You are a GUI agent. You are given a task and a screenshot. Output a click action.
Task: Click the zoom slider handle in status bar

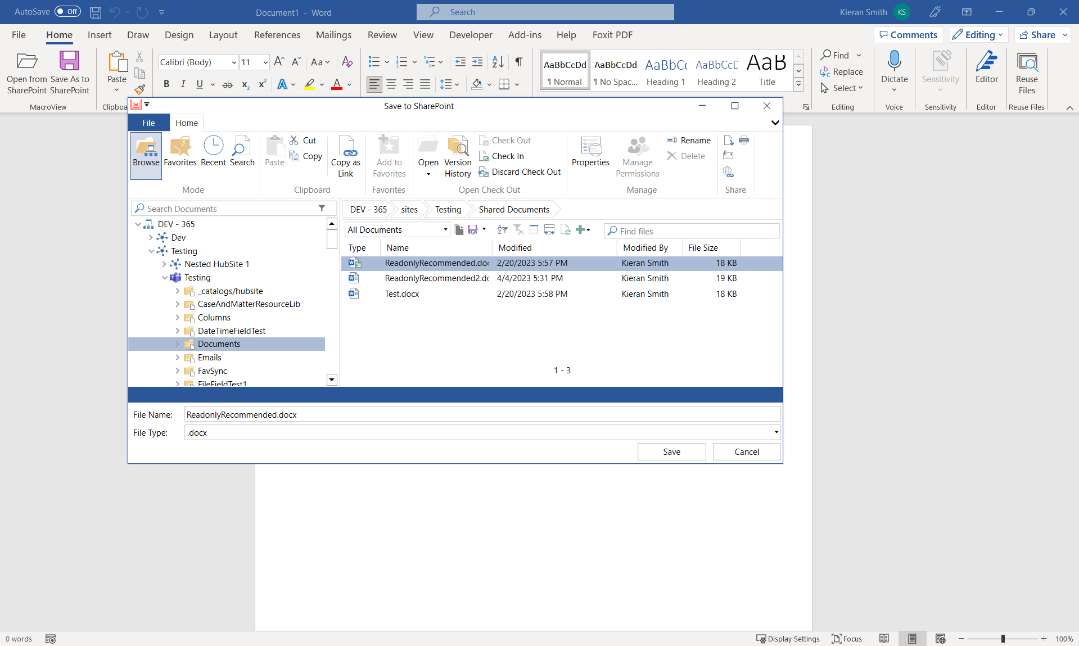pyautogui.click(x=1003, y=639)
